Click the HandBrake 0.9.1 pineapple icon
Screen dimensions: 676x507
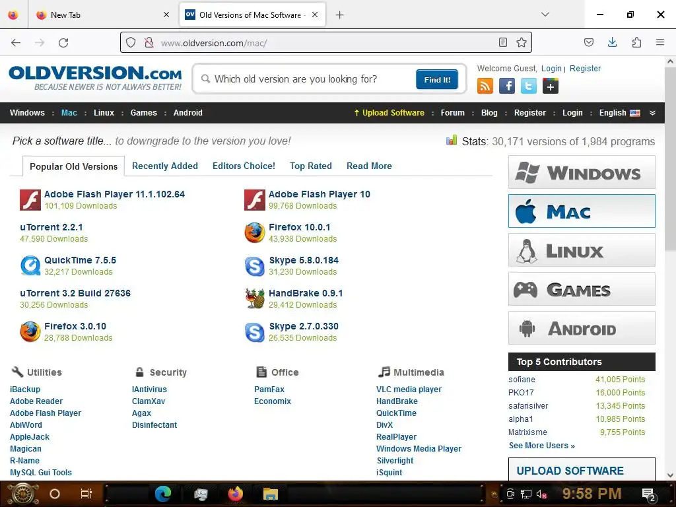tap(255, 299)
